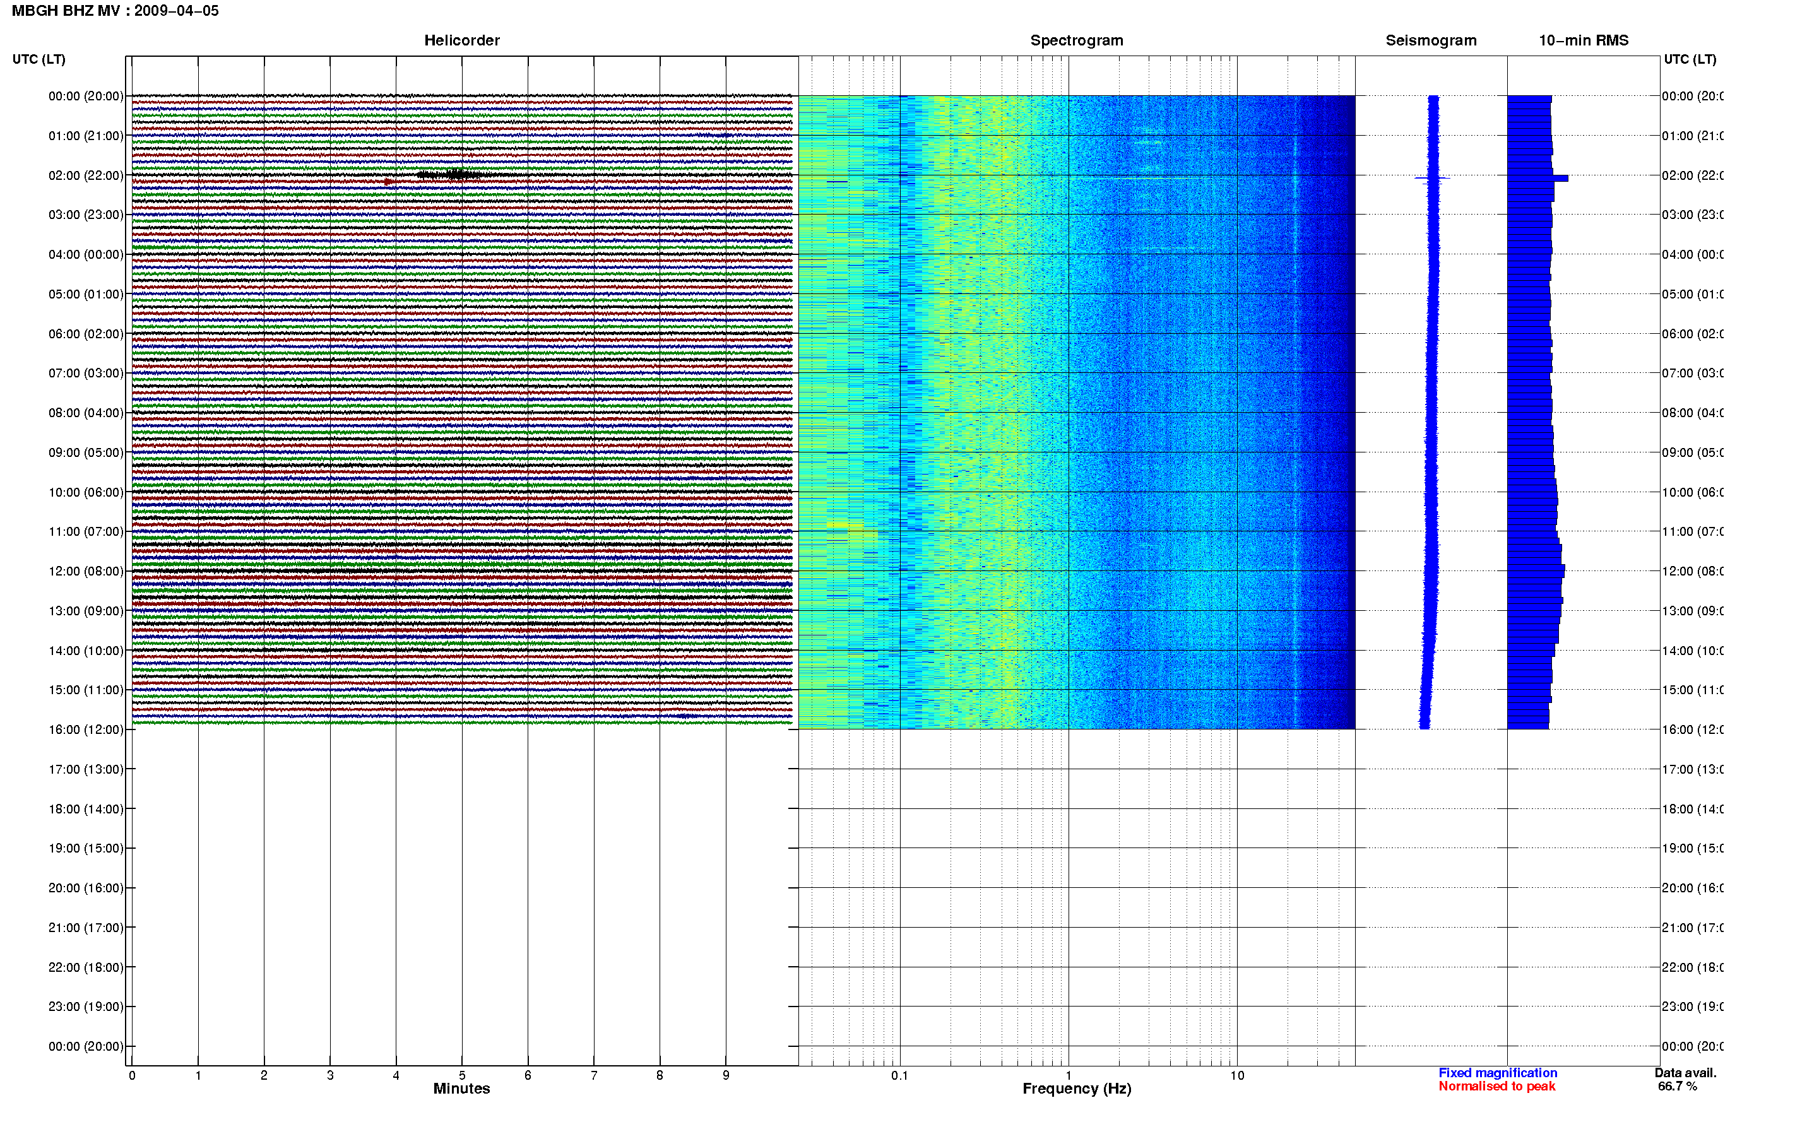This screenshot has width=1795, height=1122.
Task: Click the '9' tick on the Minutes axis
Action: point(726,1075)
